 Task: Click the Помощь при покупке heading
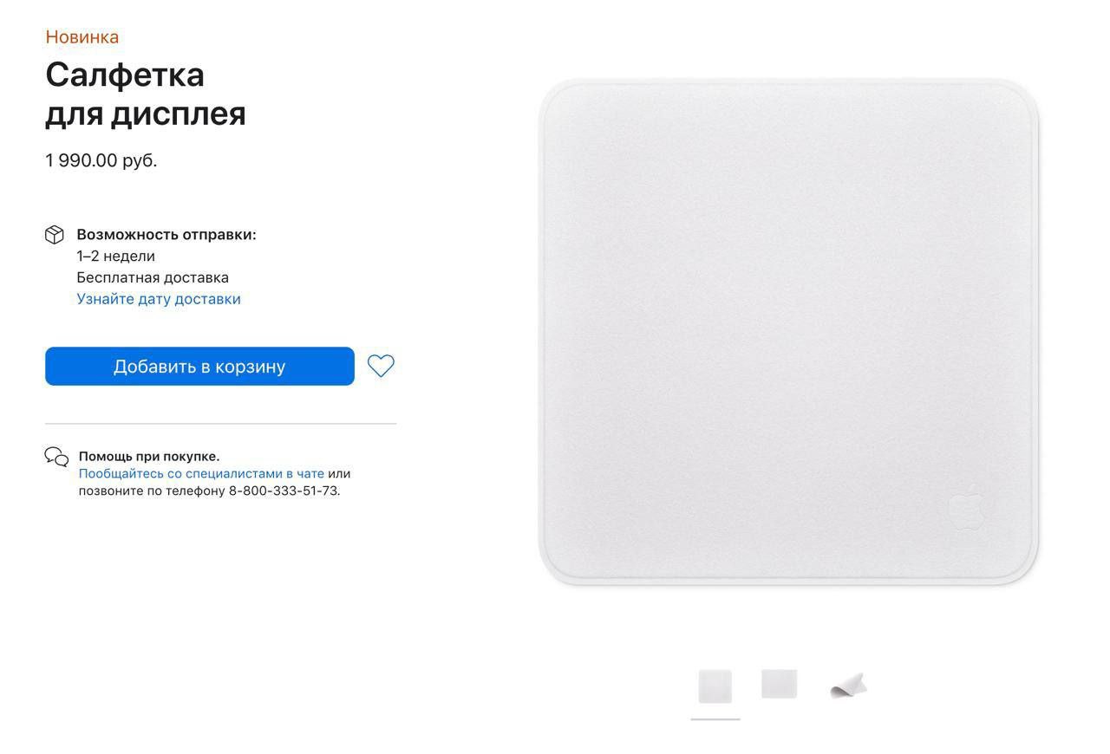149,456
